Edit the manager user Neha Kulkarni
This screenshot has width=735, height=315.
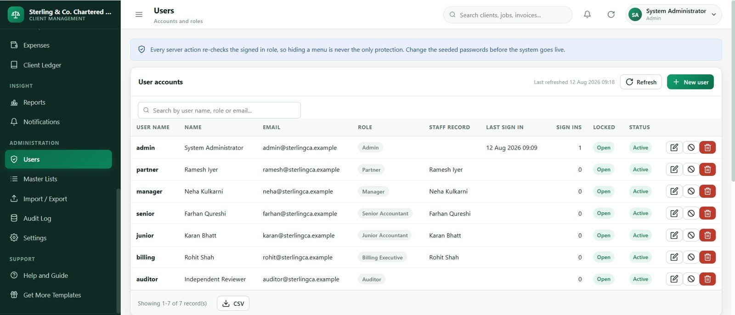pyautogui.click(x=674, y=191)
